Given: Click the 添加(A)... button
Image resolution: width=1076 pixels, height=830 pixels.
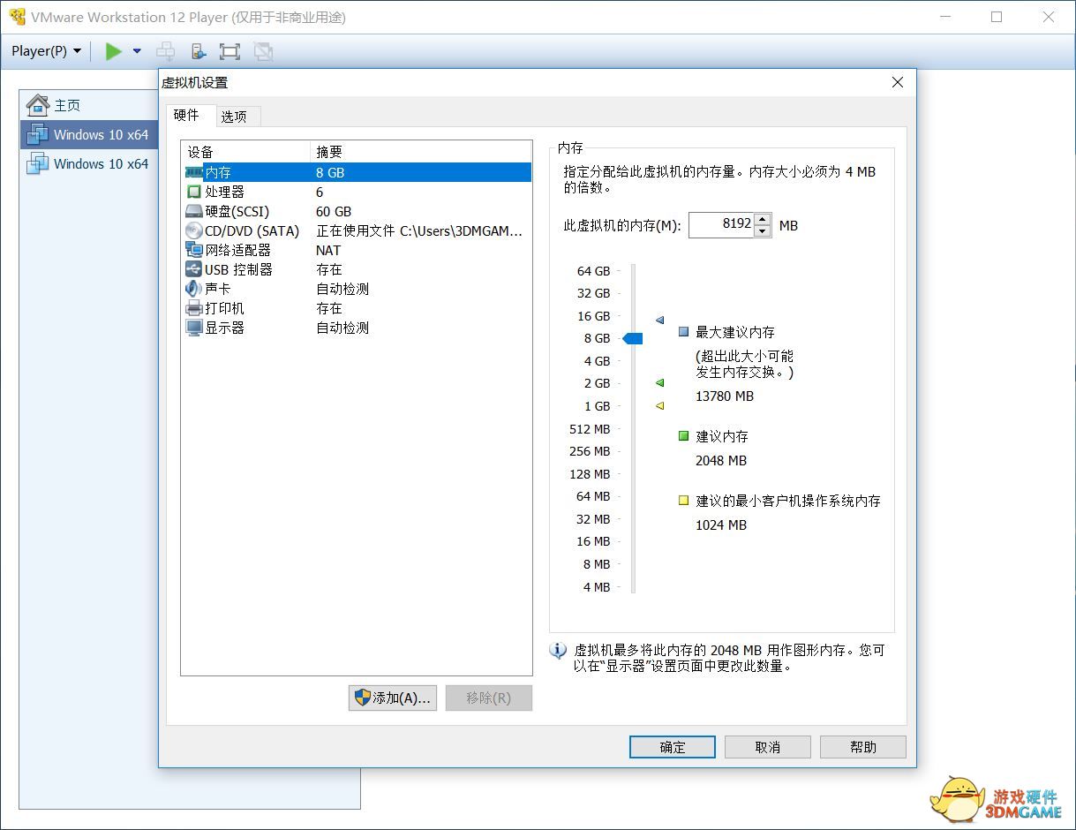Looking at the screenshot, I should (x=393, y=698).
